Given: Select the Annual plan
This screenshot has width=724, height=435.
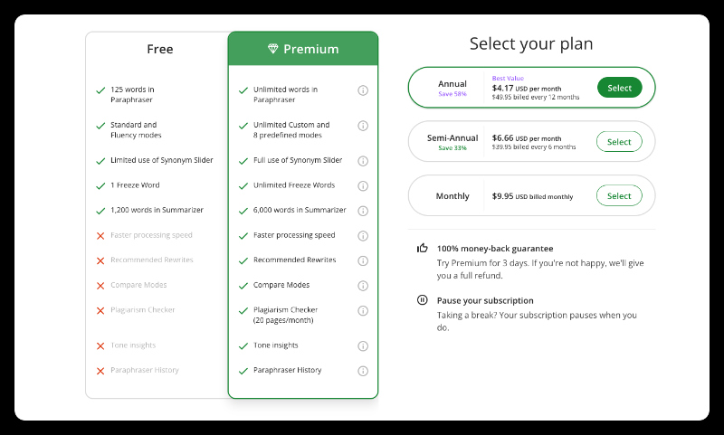Looking at the screenshot, I should [619, 88].
